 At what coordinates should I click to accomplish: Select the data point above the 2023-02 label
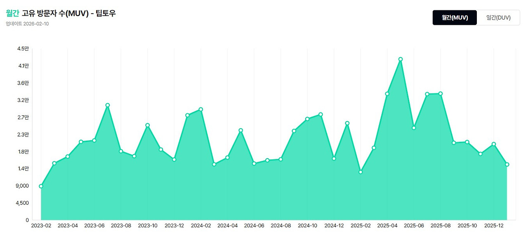pyautogui.click(x=41, y=186)
